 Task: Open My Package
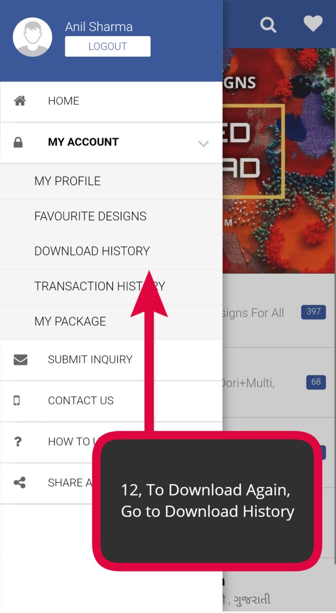point(111,322)
